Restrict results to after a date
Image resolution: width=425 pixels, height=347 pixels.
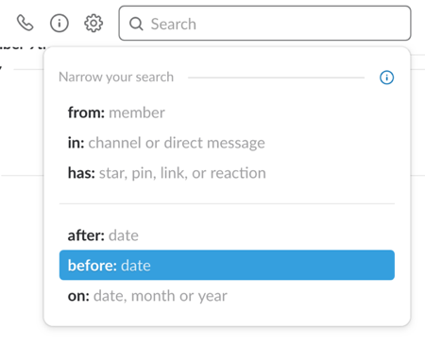tap(227, 235)
